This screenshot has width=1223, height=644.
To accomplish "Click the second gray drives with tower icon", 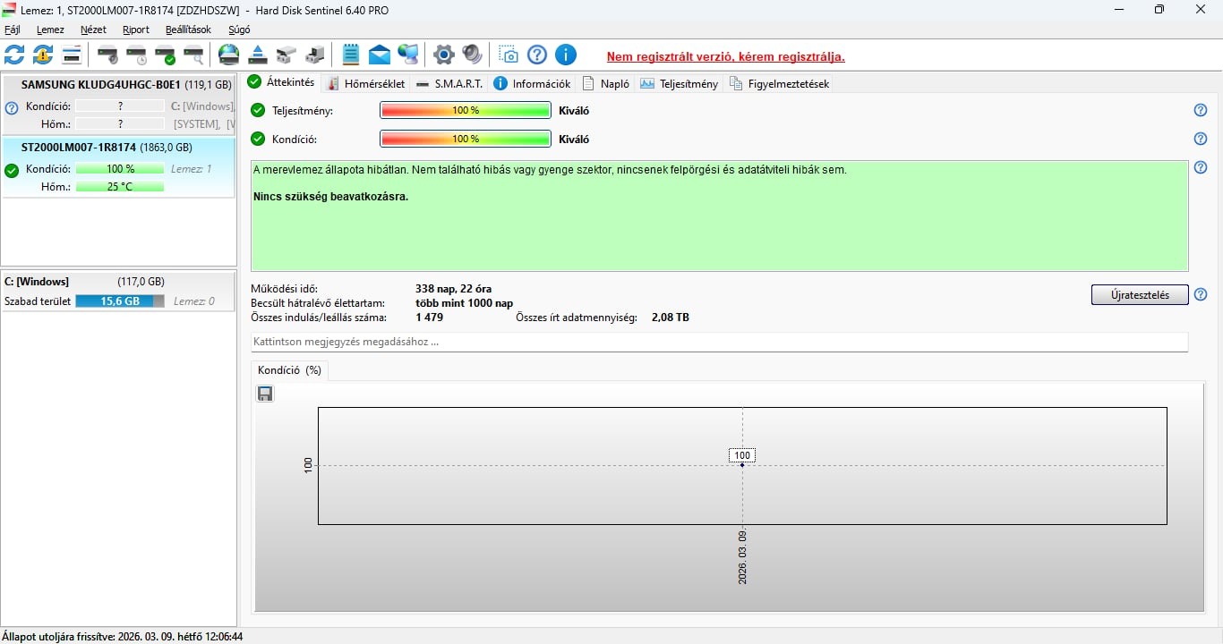I will [315, 55].
